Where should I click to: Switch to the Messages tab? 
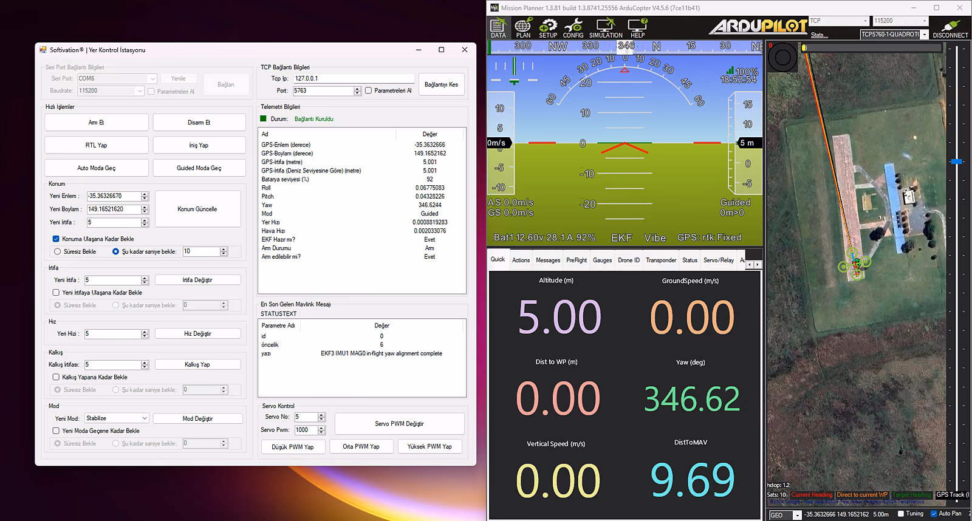tap(548, 260)
